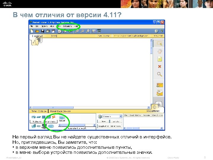Switch to Simulation mode tab behind Realtime

click(159, 104)
